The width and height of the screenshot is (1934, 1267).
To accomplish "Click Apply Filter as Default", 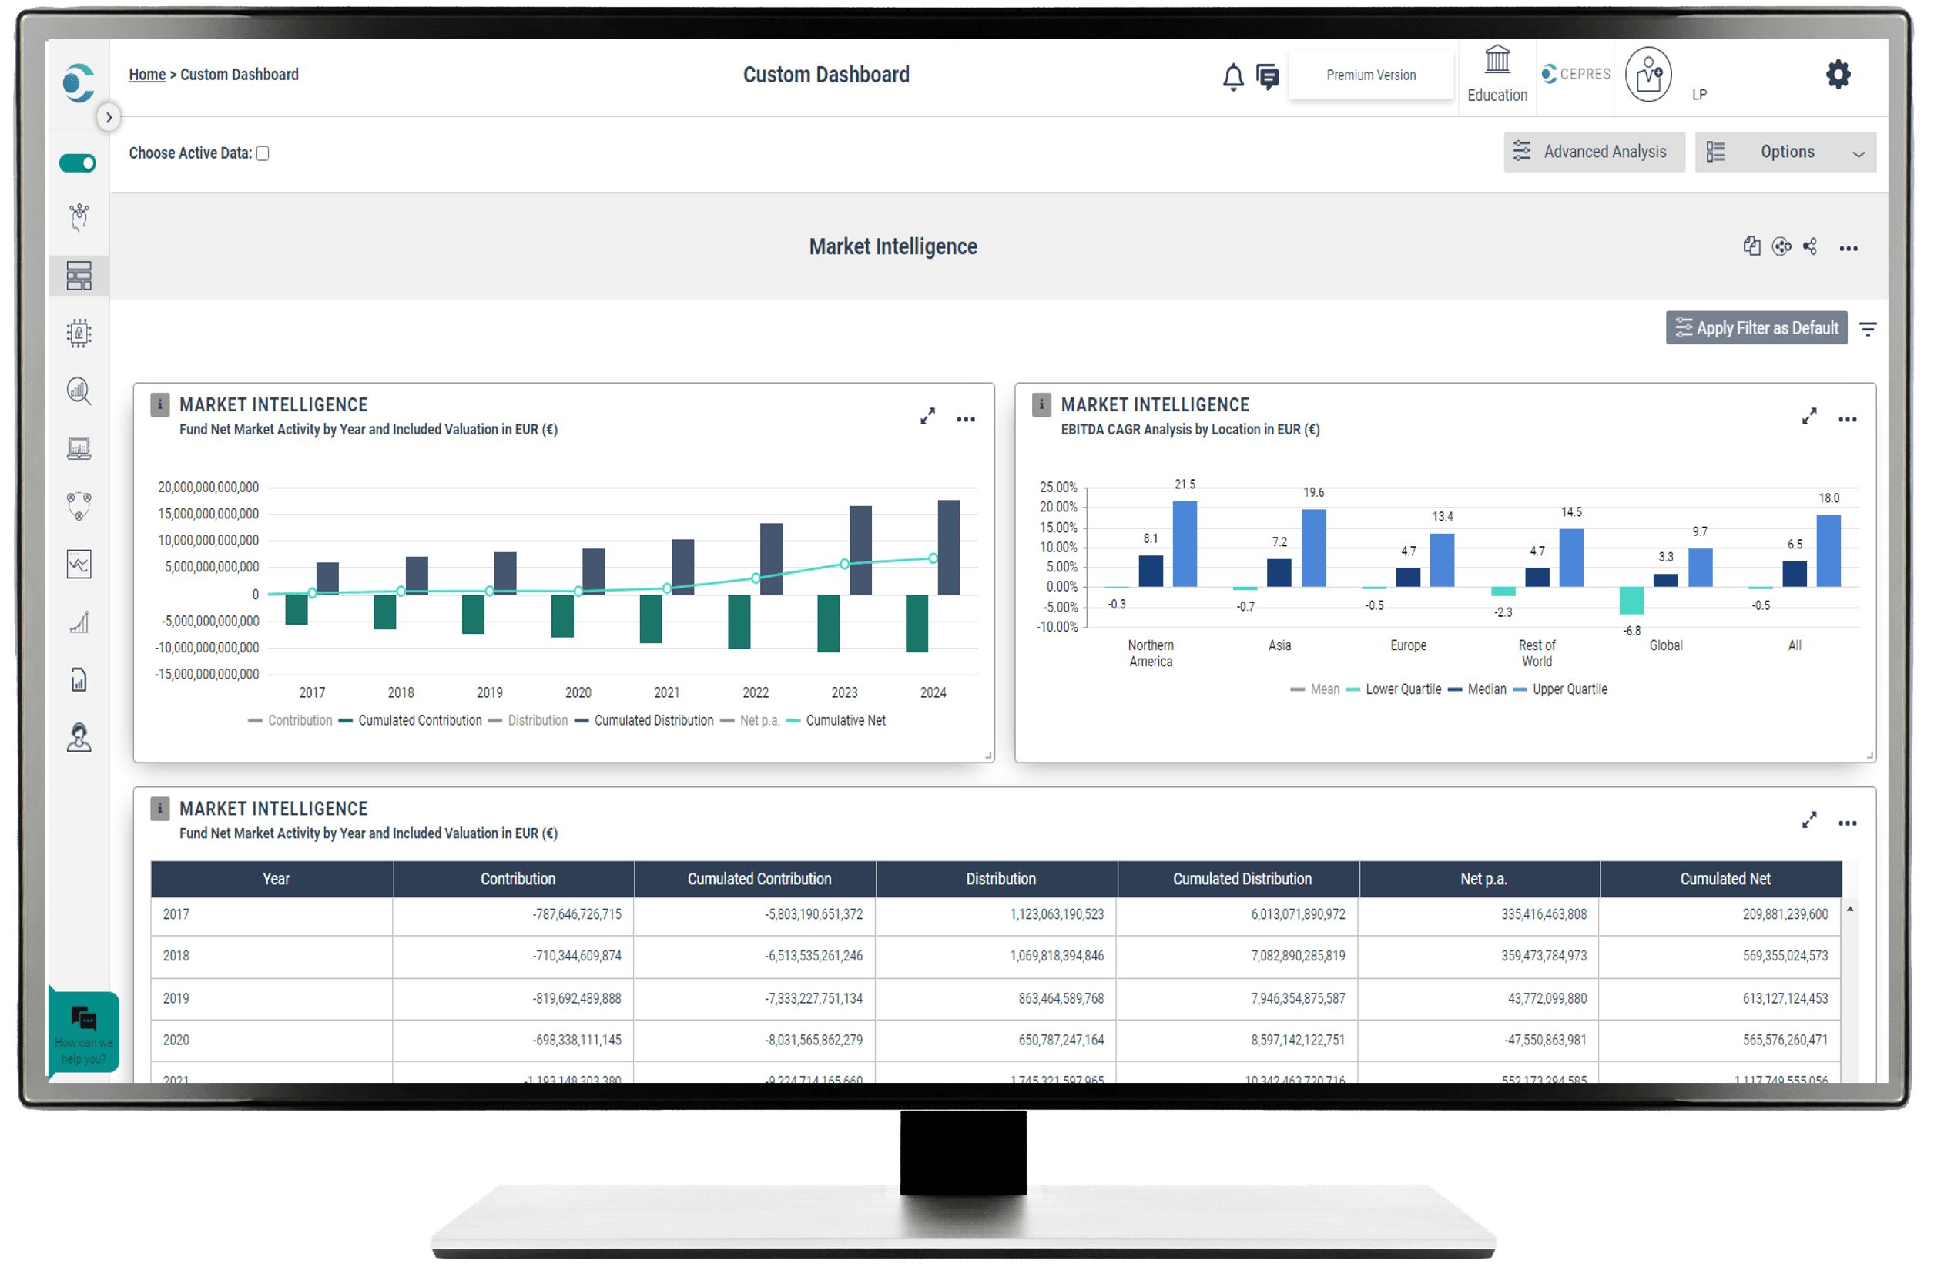I will click(1756, 328).
